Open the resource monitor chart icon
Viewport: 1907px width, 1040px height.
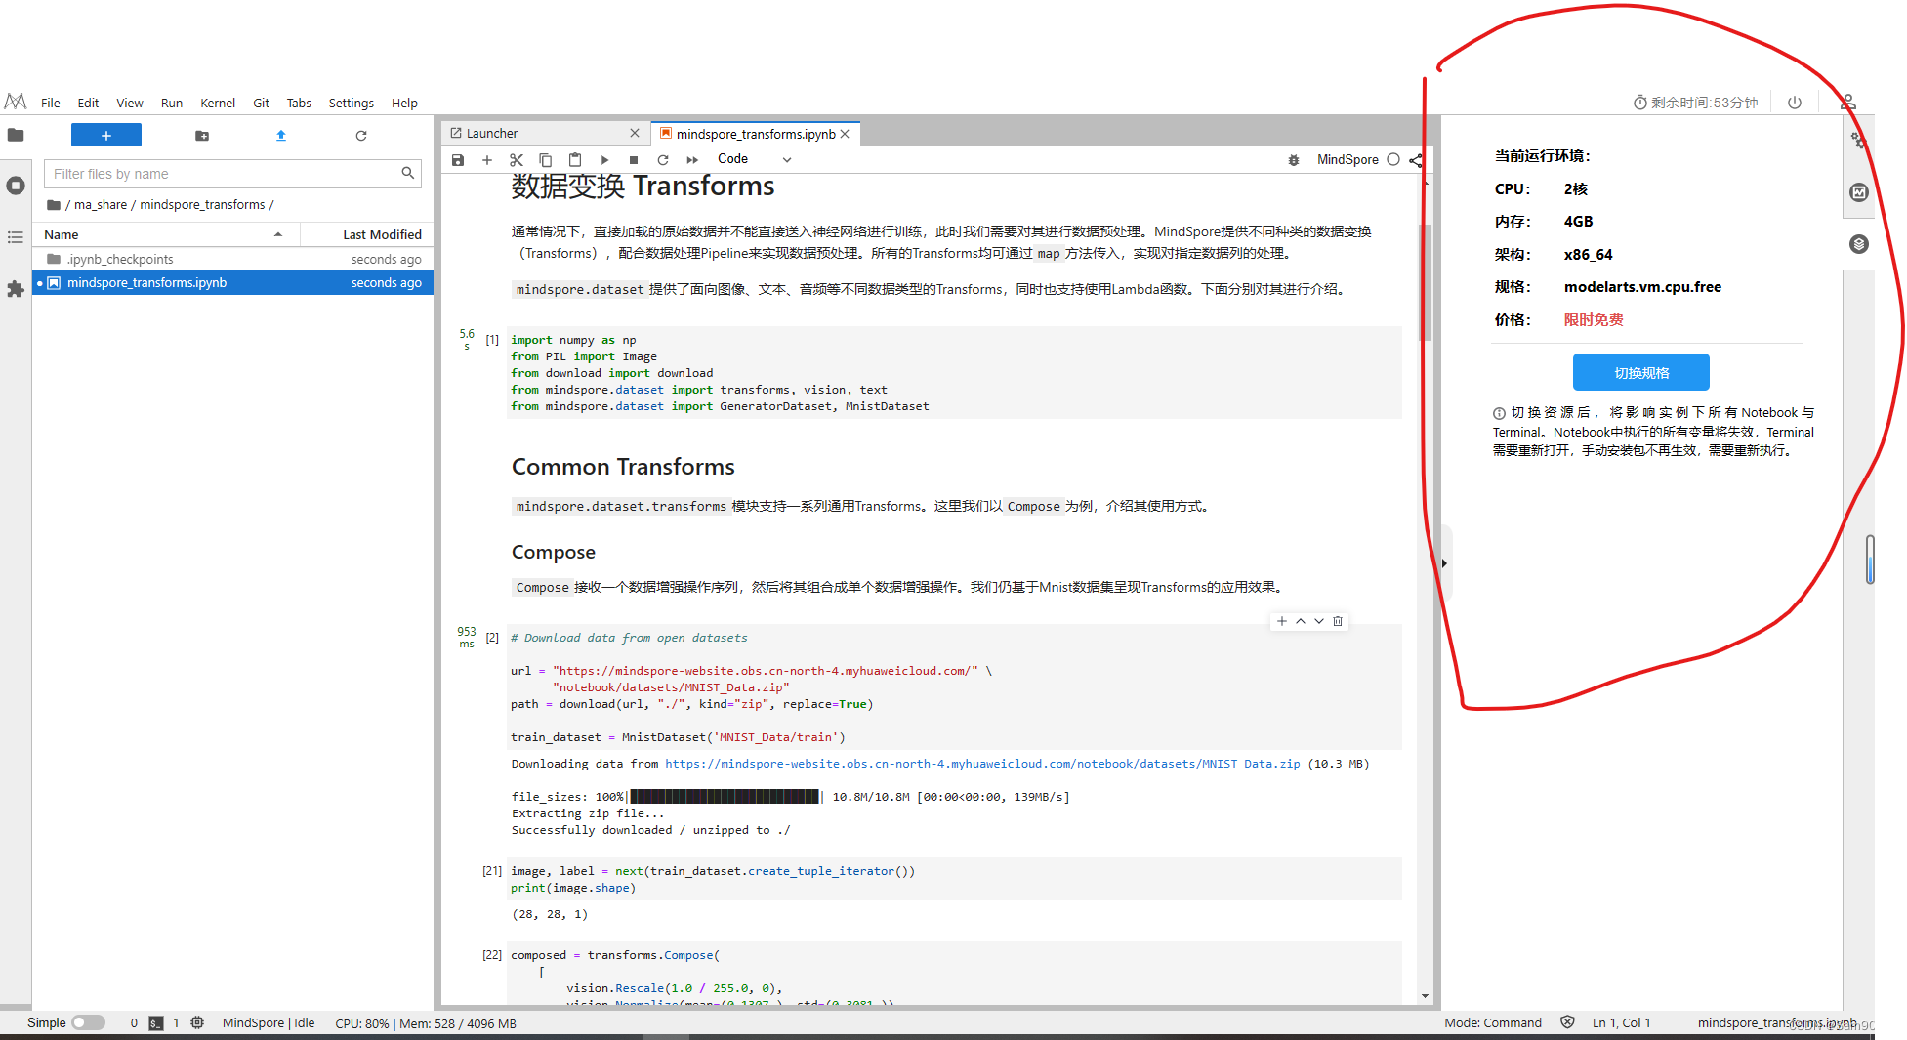pyautogui.click(x=1859, y=192)
